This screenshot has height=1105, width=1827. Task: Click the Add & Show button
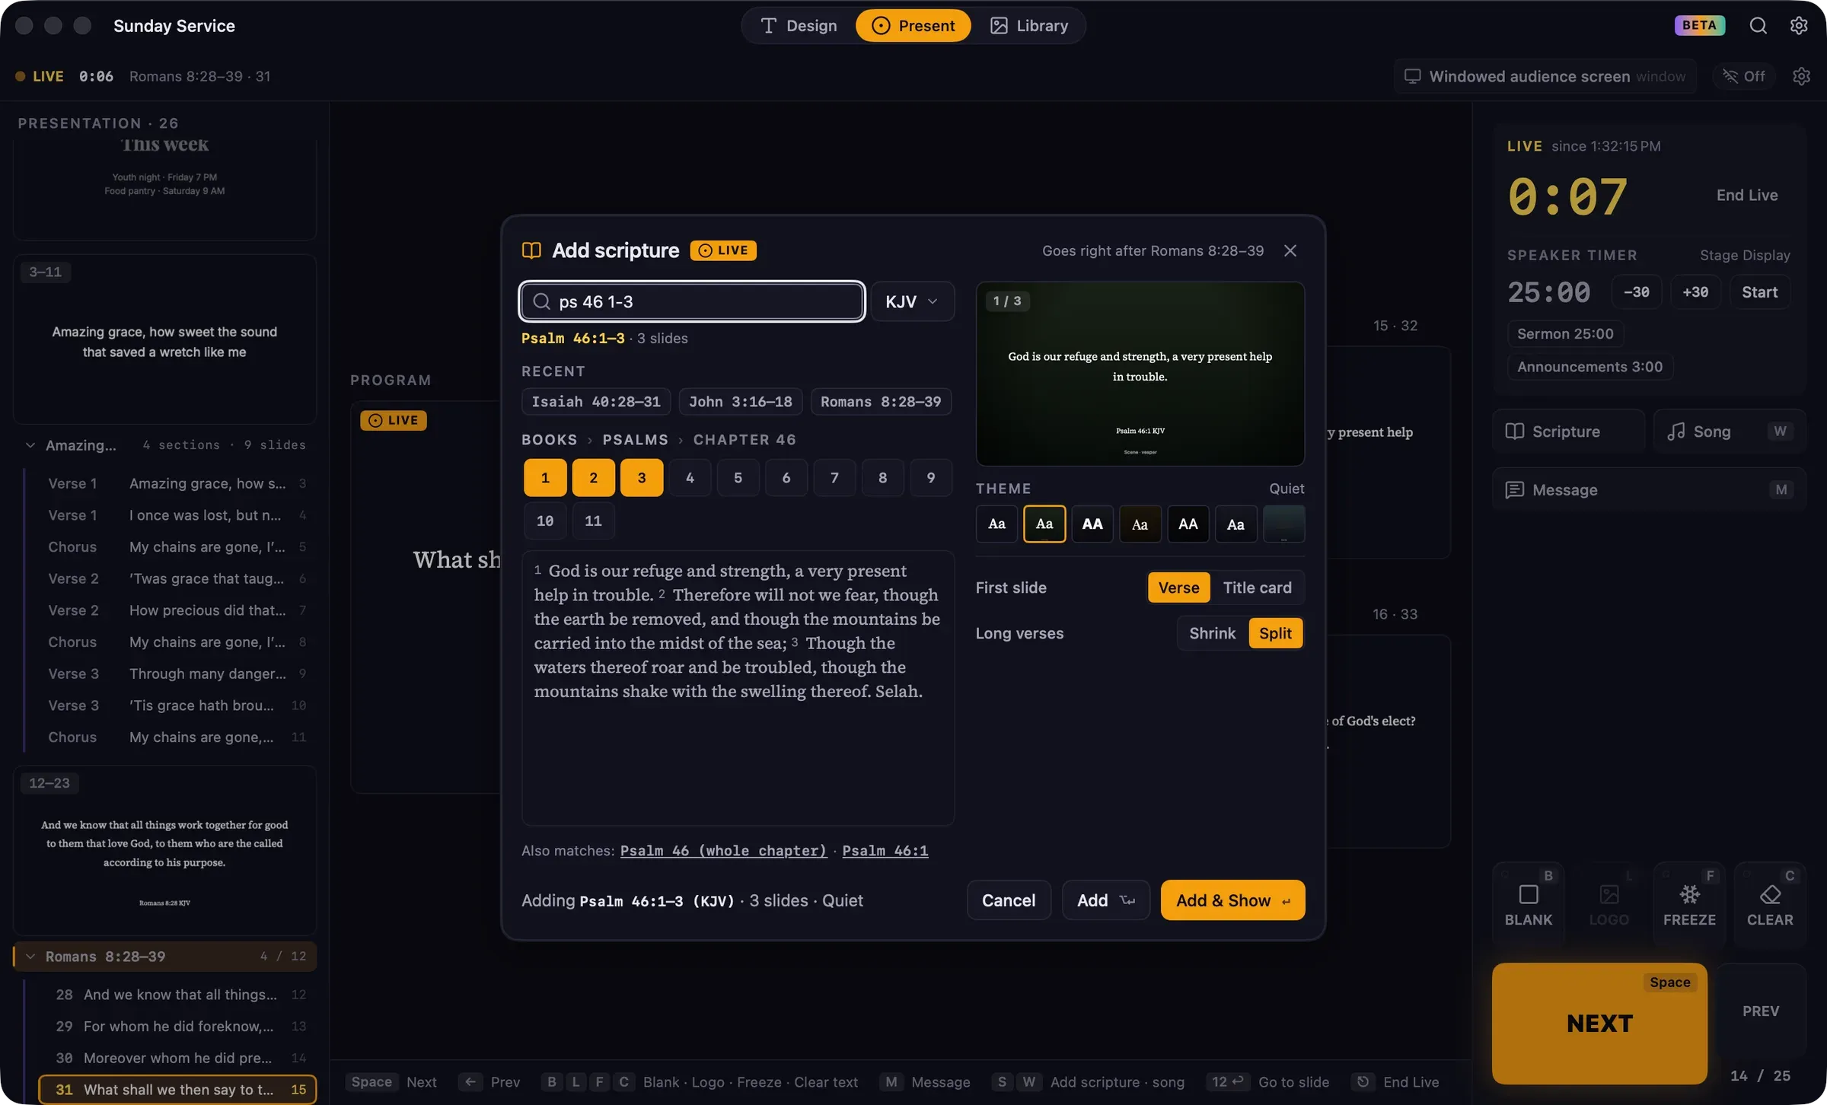[x=1232, y=900]
